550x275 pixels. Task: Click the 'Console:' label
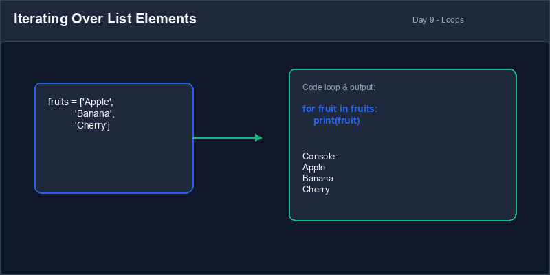pos(320,157)
